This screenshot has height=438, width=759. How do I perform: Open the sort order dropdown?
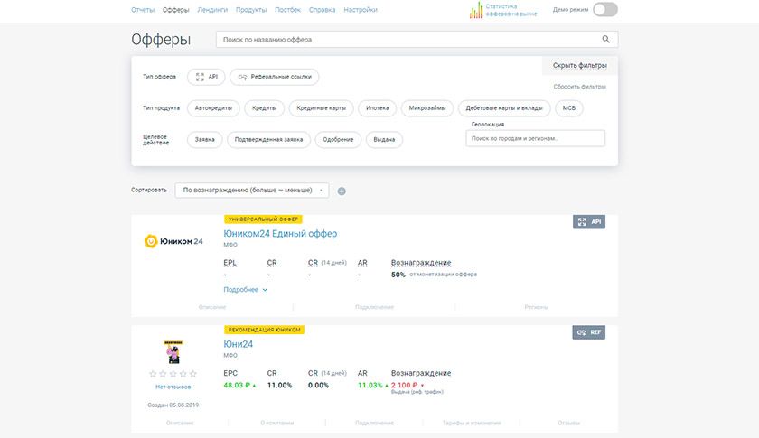(x=252, y=191)
